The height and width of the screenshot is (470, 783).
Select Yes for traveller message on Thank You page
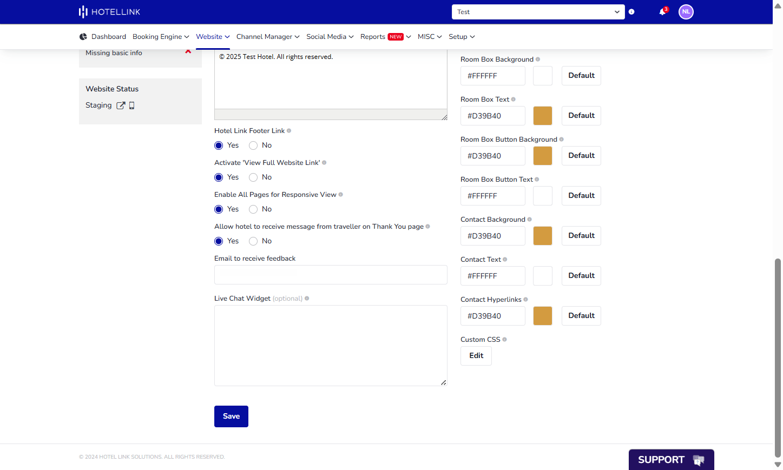pyautogui.click(x=219, y=241)
